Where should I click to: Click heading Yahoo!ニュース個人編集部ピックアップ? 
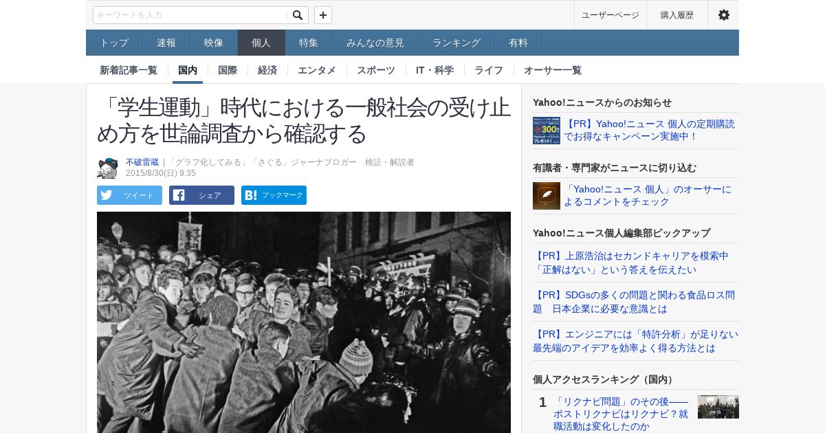click(621, 233)
